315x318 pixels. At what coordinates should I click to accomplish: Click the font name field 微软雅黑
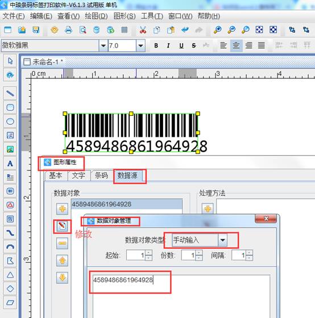click(x=50, y=45)
